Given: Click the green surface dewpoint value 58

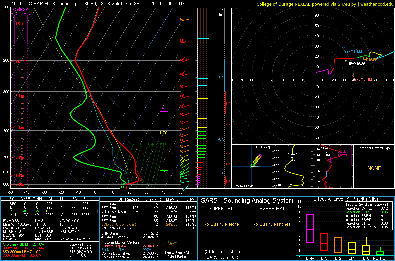Looking at the screenshot, I should (122, 188).
